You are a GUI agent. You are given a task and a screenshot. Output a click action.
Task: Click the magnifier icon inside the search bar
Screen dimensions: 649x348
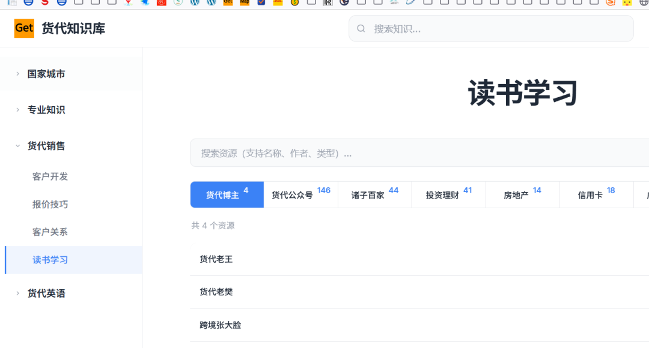point(361,28)
